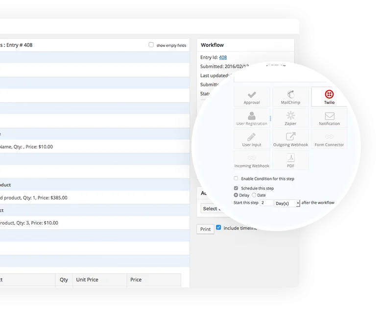Choose the User Input step type

[x=252, y=139]
